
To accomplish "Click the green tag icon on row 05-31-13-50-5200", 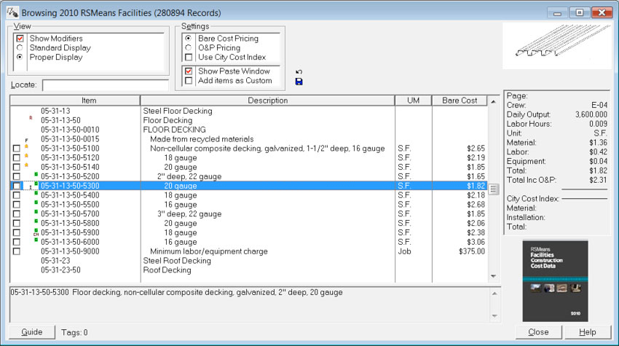I will click(x=36, y=174).
